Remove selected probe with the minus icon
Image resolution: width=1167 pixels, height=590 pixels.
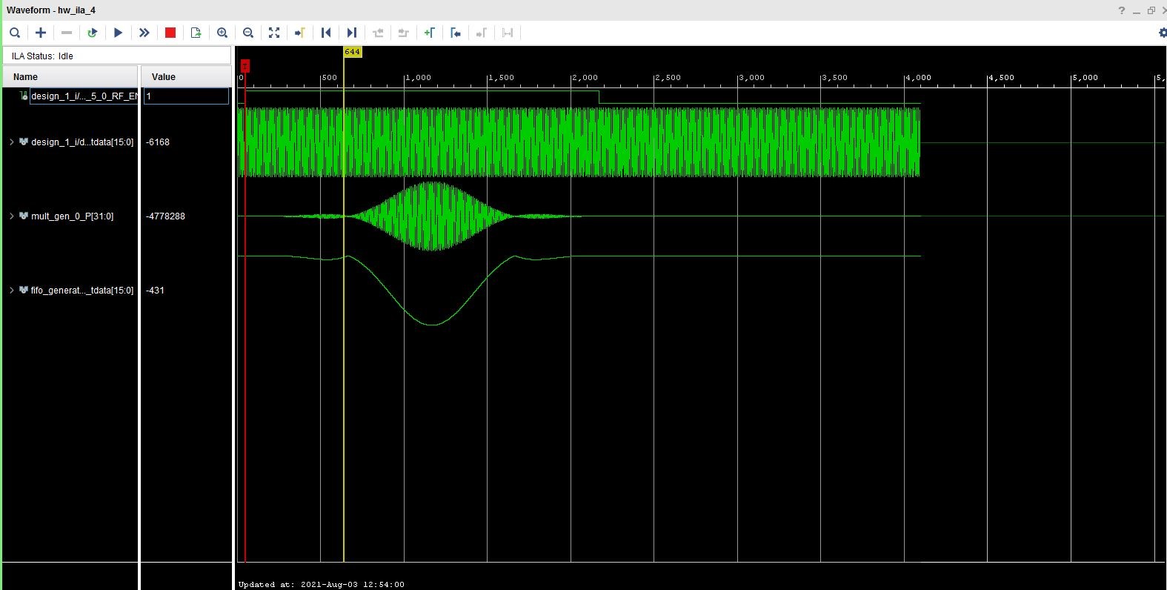67,33
